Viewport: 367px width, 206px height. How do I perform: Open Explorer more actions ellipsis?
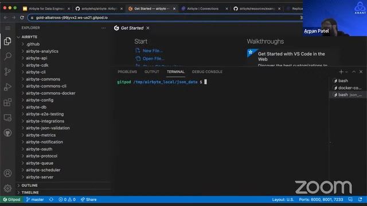(x=103, y=28)
